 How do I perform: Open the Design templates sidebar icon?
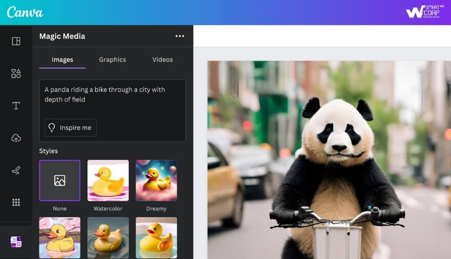(16, 41)
